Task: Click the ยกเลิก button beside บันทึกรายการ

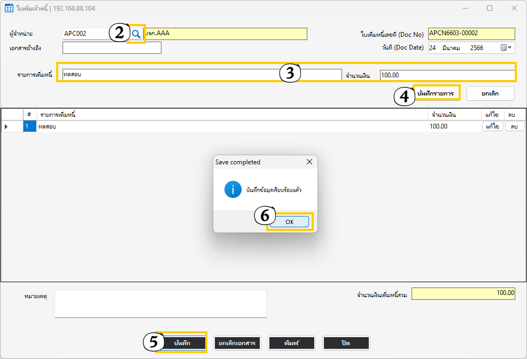Action: pos(490,93)
